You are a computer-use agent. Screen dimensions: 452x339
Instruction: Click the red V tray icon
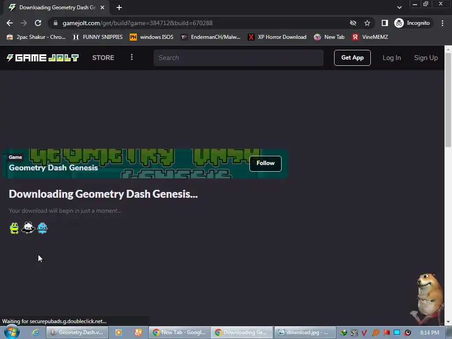tap(364, 333)
